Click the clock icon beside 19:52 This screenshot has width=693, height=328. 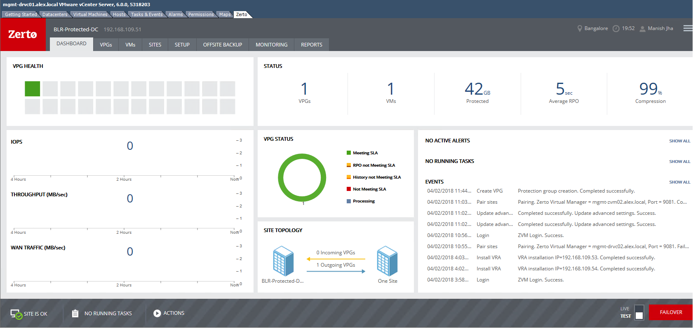click(x=616, y=29)
